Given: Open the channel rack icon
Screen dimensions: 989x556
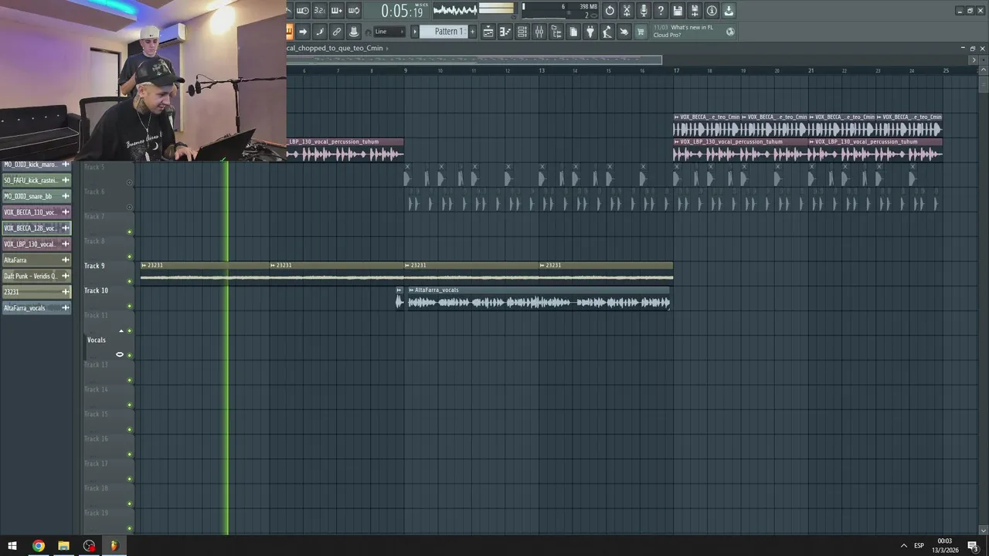Looking at the screenshot, I should [x=522, y=32].
